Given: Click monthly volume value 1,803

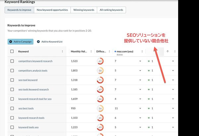Looking at the screenshot, I should coord(74,70).
